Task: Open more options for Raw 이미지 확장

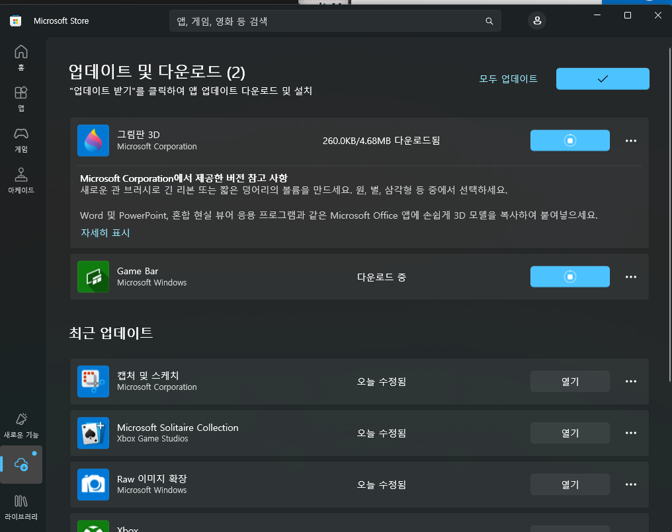Action: coord(631,484)
